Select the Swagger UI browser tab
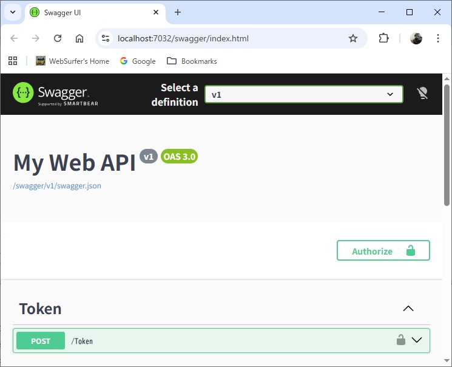 [95, 13]
